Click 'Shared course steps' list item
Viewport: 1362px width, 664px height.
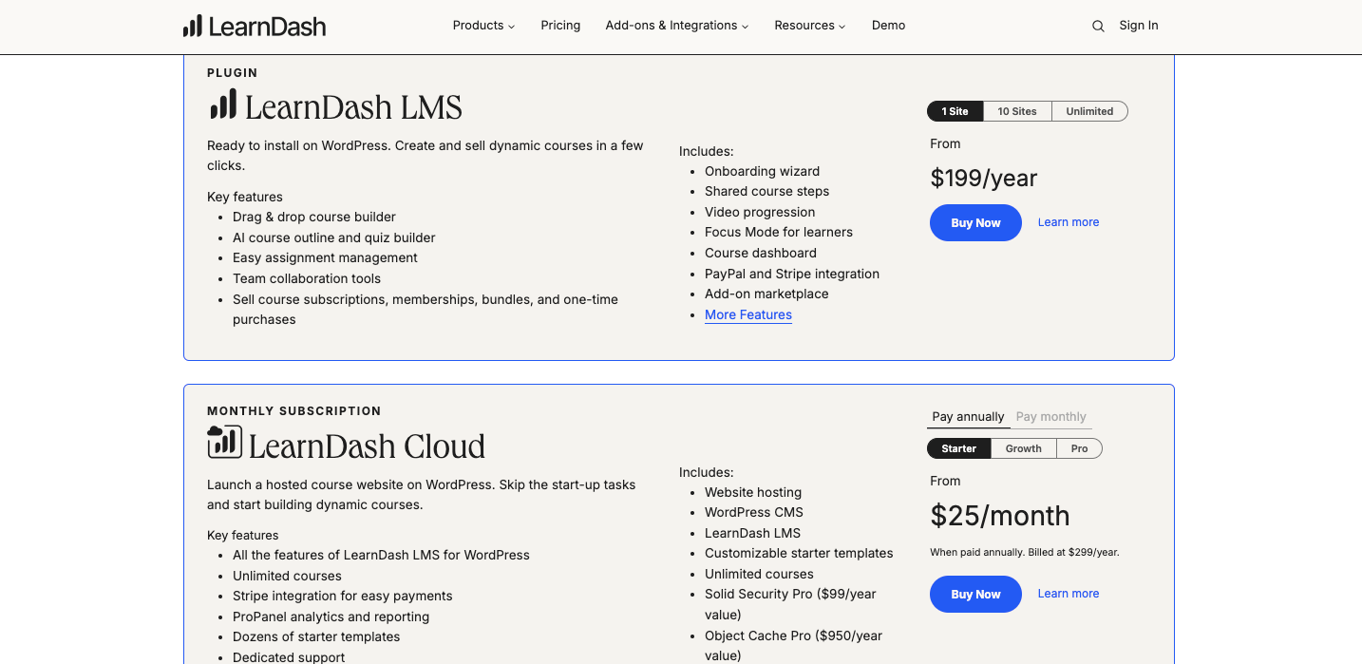[x=766, y=191]
